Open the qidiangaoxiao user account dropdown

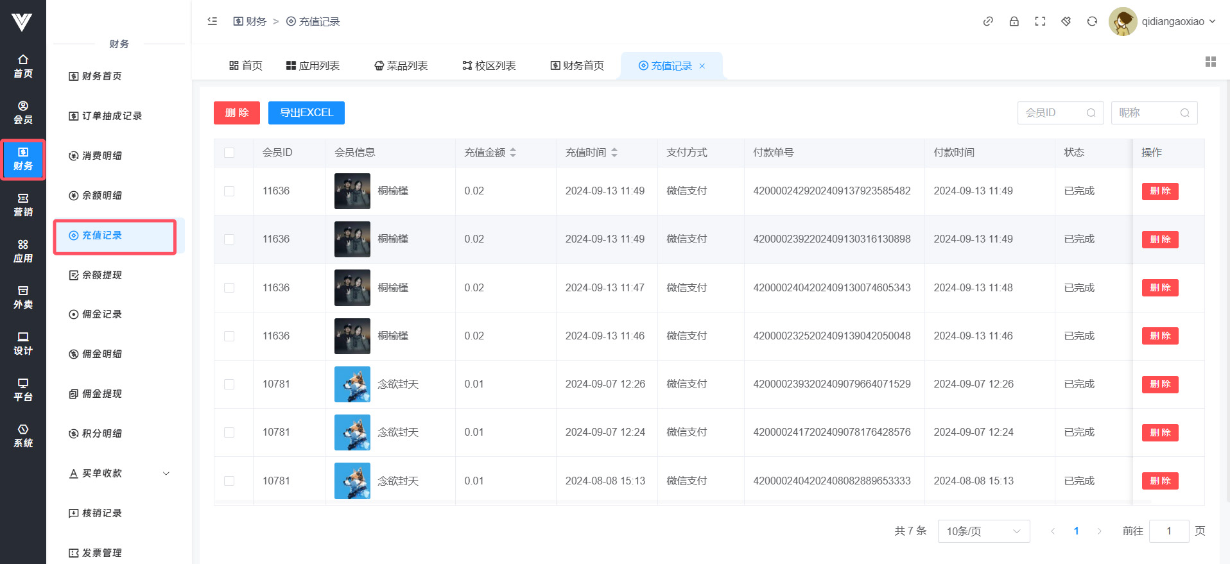(x=1163, y=21)
